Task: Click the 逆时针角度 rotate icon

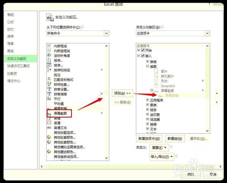Action: 49,55
